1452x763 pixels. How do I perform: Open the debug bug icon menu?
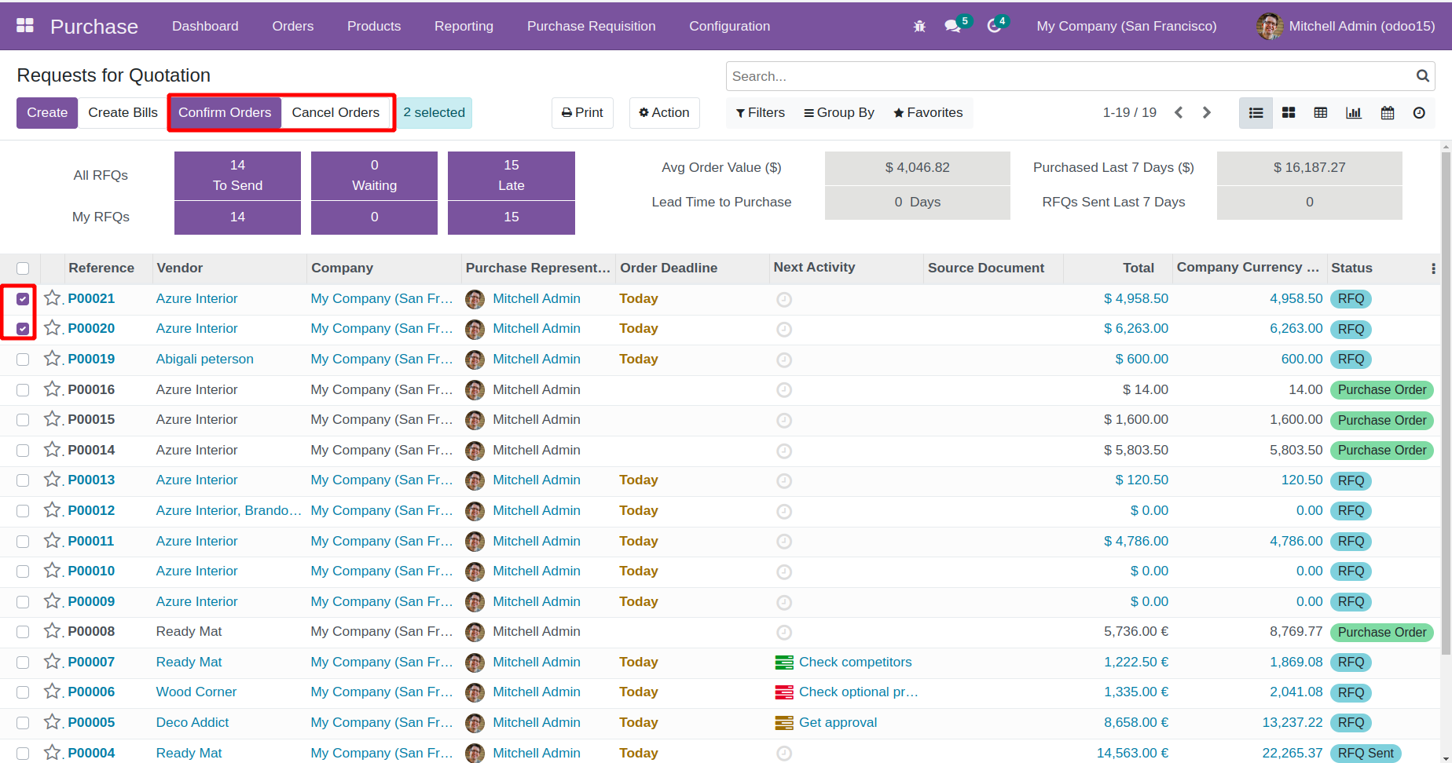click(919, 27)
